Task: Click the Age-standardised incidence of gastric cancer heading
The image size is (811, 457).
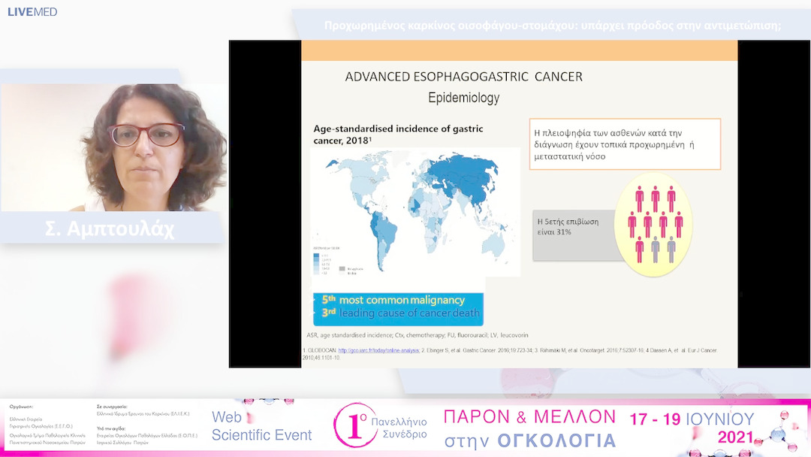Action: click(398, 135)
